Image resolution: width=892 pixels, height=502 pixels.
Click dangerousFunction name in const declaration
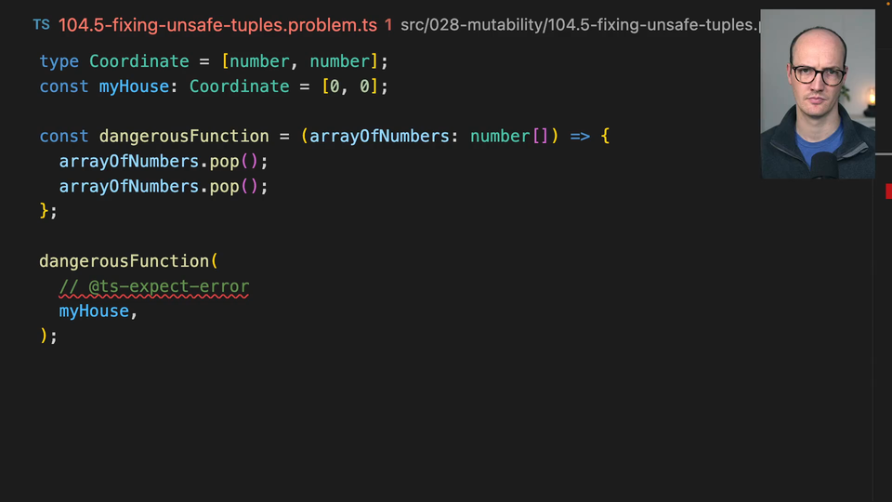click(184, 137)
